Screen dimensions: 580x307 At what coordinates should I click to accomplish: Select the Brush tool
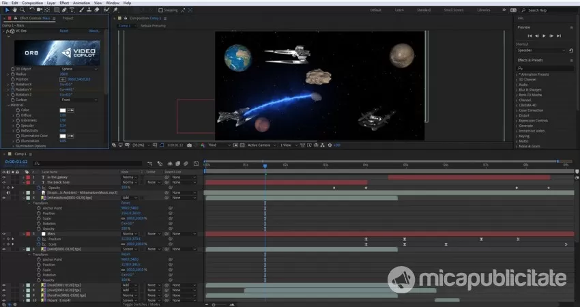[x=81, y=10]
